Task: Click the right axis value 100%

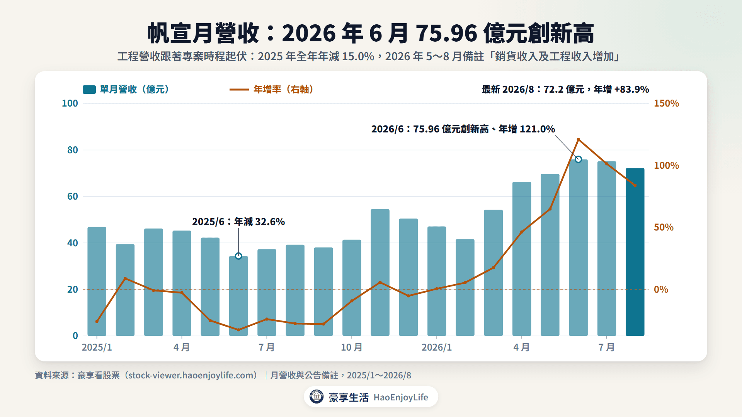Action: click(666, 166)
